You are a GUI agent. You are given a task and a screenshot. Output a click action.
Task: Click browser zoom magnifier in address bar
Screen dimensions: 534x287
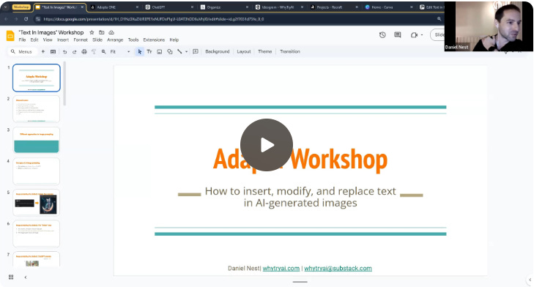439,19
